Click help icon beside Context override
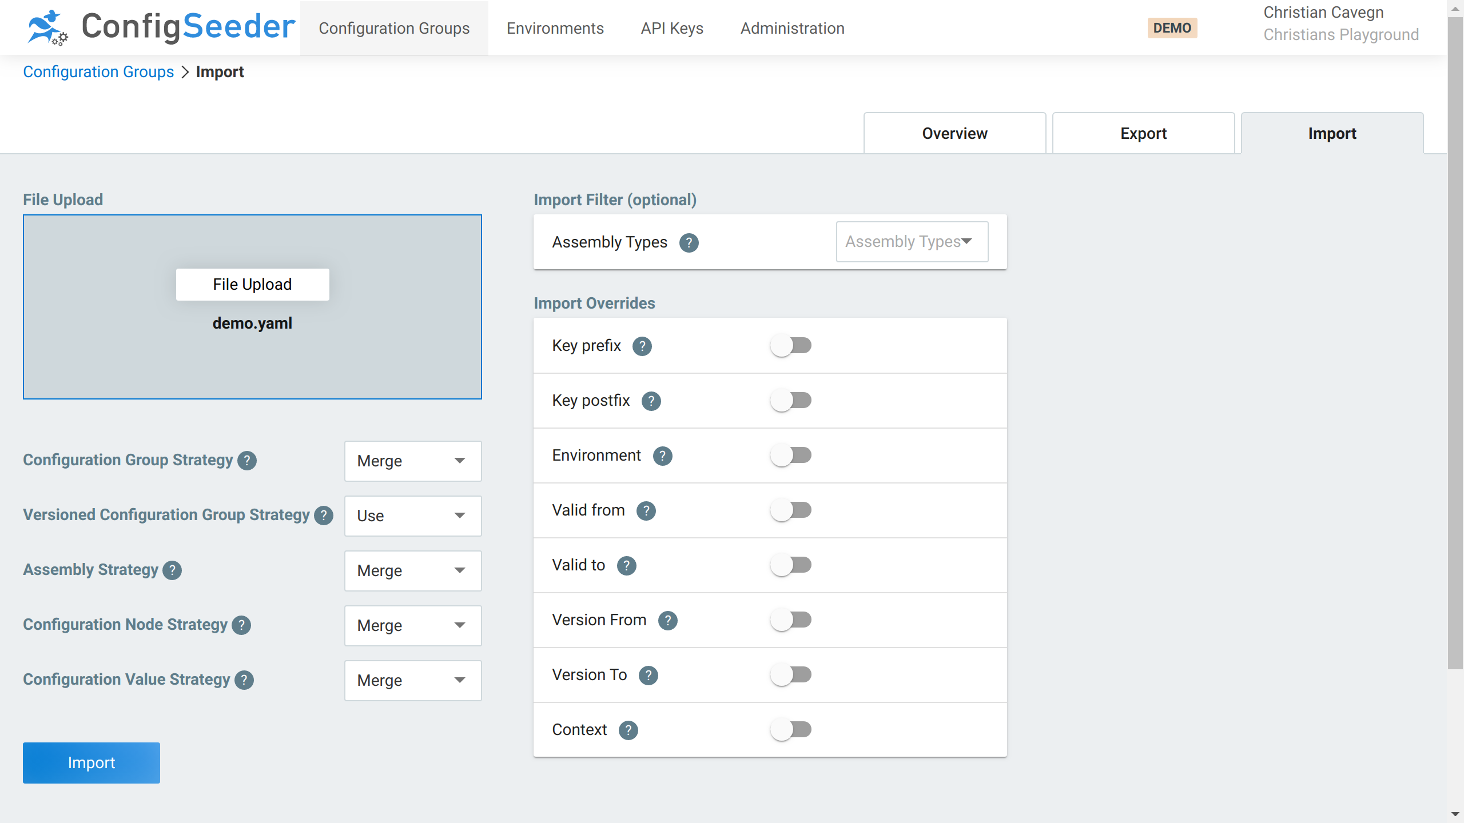Image resolution: width=1464 pixels, height=823 pixels. pos(628,730)
